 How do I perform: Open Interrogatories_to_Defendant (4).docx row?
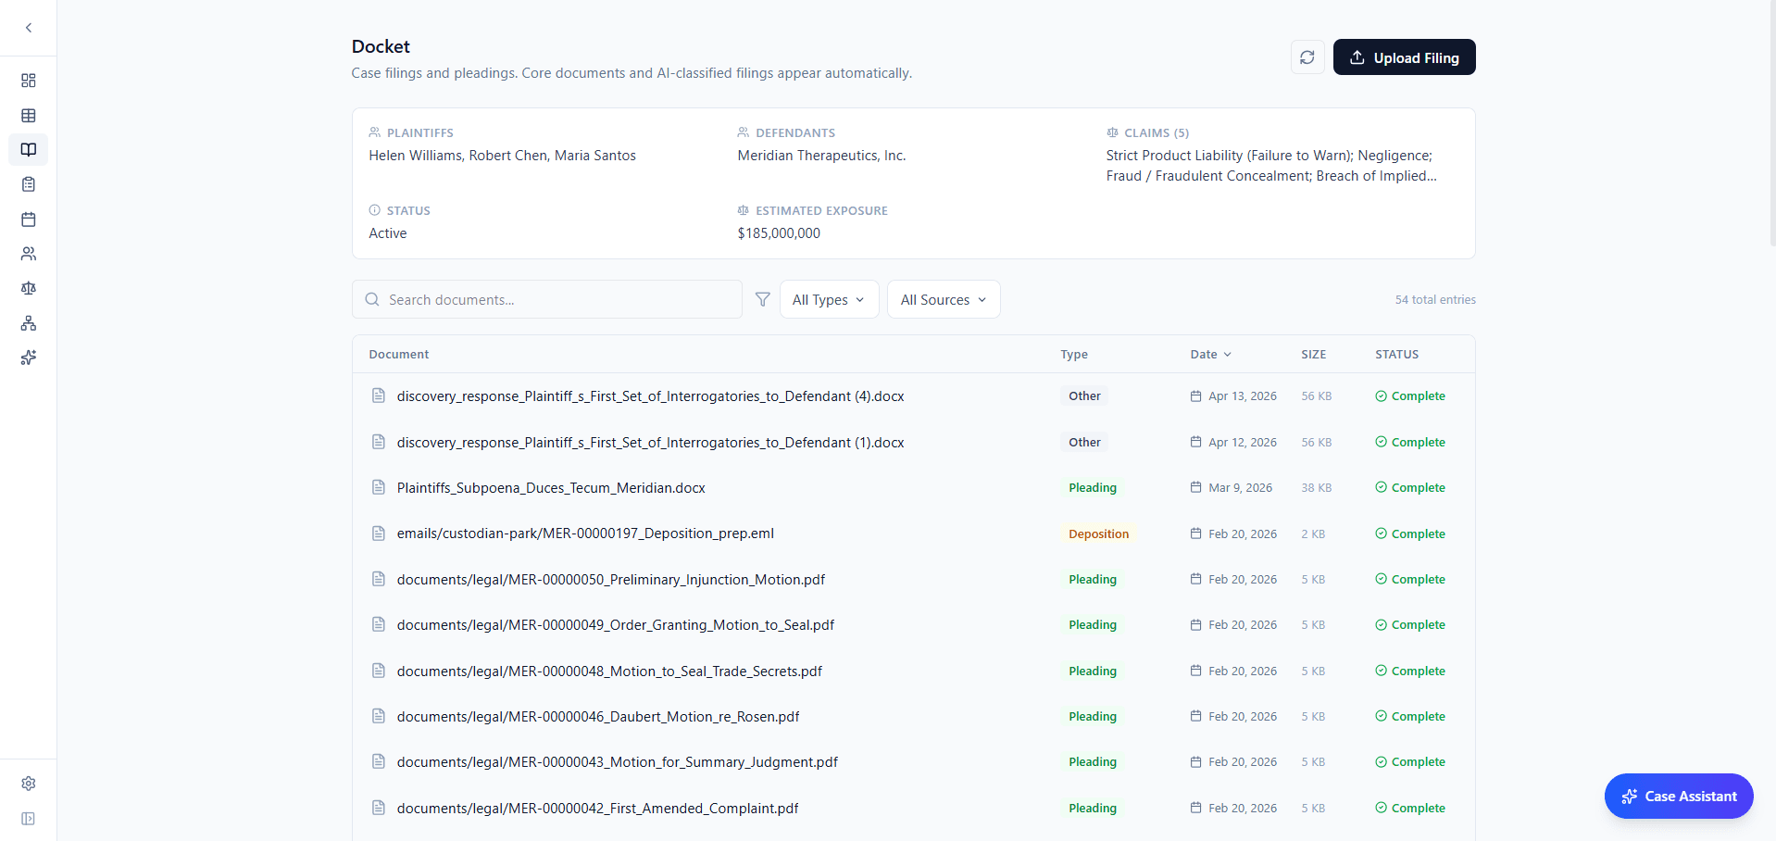click(x=913, y=396)
